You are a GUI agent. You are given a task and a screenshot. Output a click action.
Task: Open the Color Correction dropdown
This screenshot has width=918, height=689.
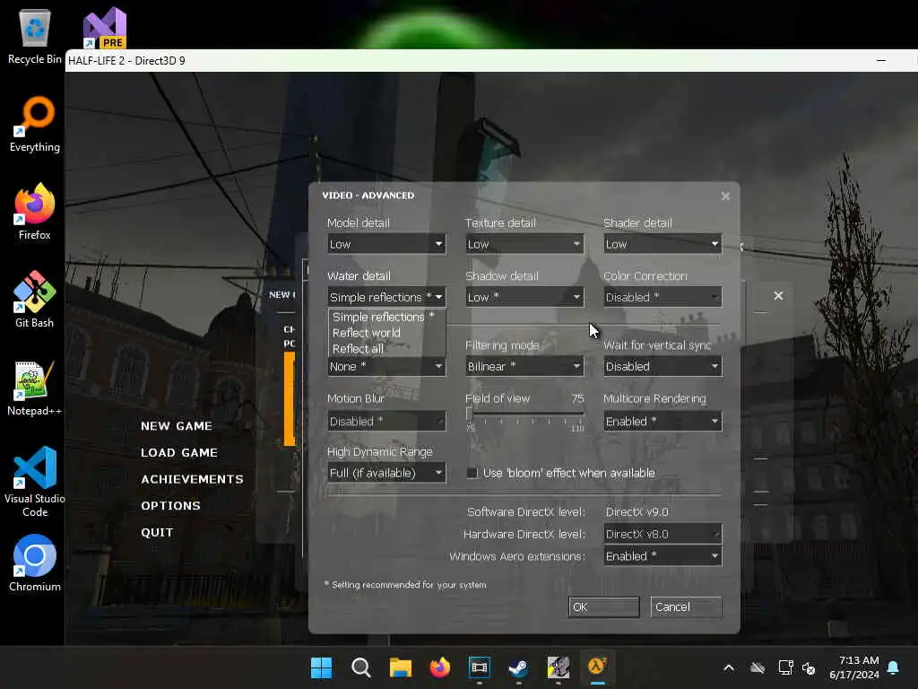(663, 297)
